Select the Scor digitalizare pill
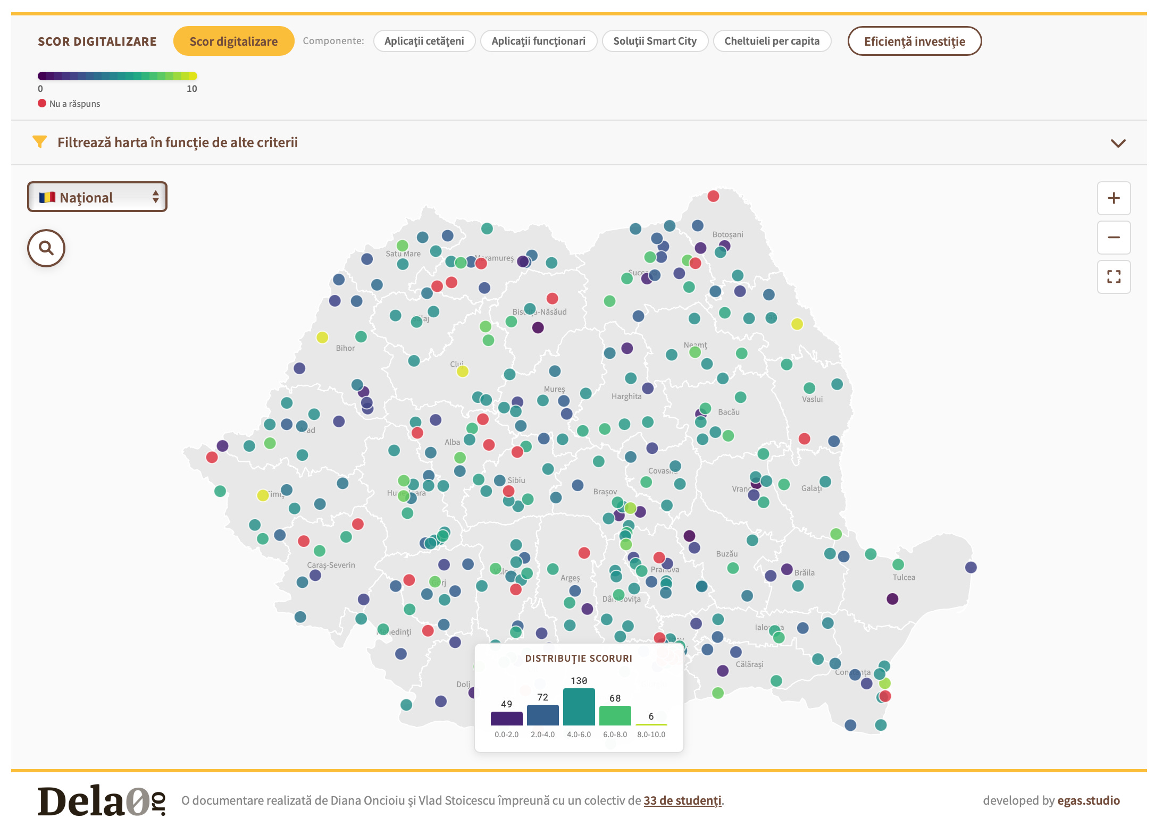This screenshot has width=1171, height=827. (233, 41)
